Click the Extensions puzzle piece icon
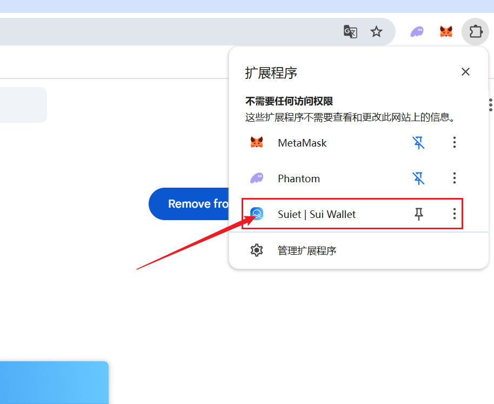Image resolution: width=494 pixels, height=404 pixels. [x=475, y=32]
